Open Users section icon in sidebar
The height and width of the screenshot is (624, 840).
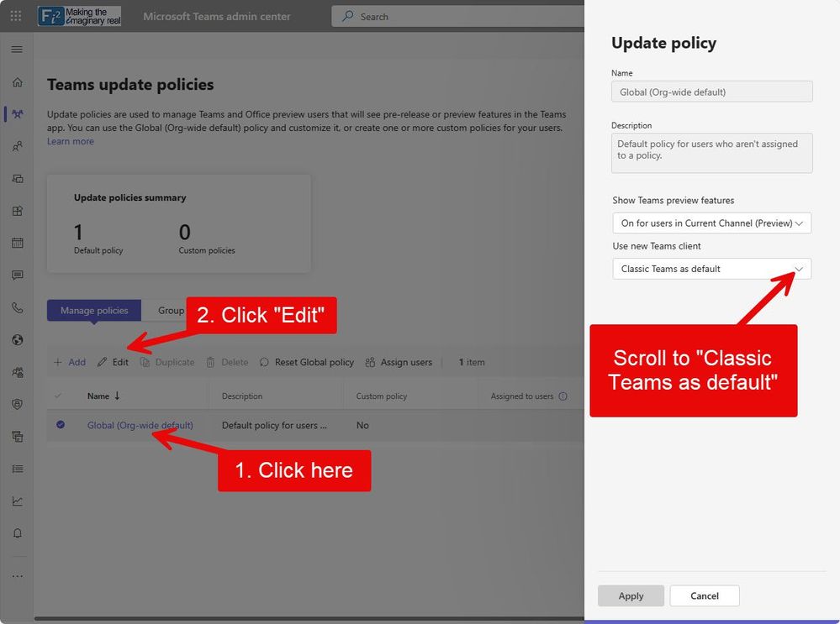click(x=17, y=146)
